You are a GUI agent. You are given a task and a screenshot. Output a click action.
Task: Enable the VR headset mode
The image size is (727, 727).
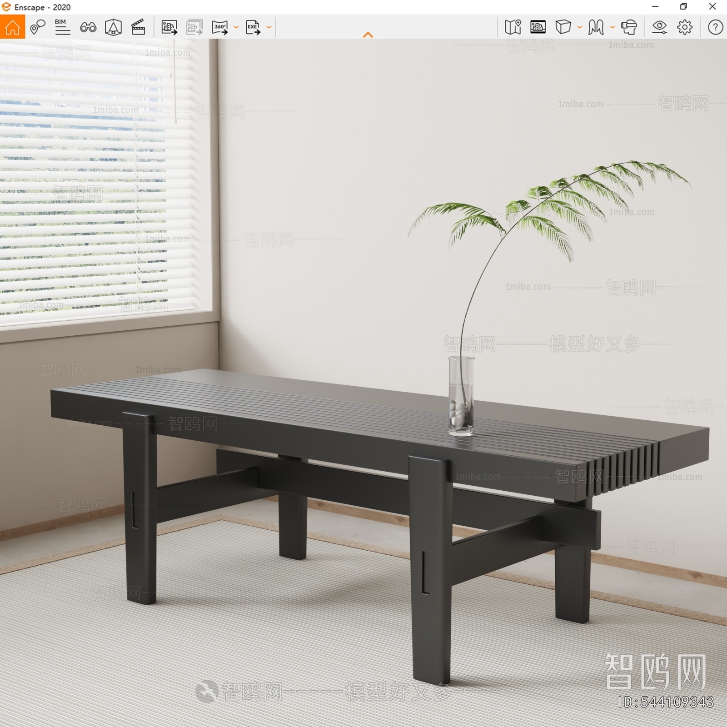(x=629, y=27)
